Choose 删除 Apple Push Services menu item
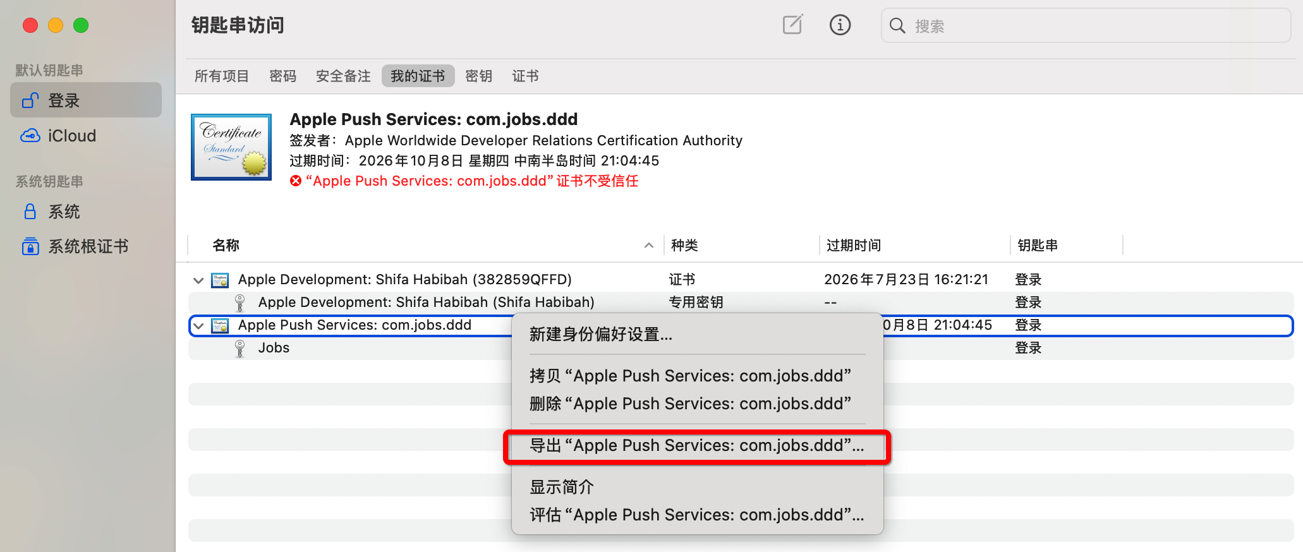Image resolution: width=1303 pixels, height=552 pixels. (x=697, y=404)
